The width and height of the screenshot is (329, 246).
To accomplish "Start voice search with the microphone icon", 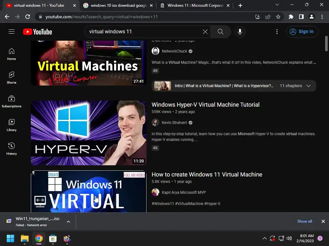I will (x=240, y=32).
